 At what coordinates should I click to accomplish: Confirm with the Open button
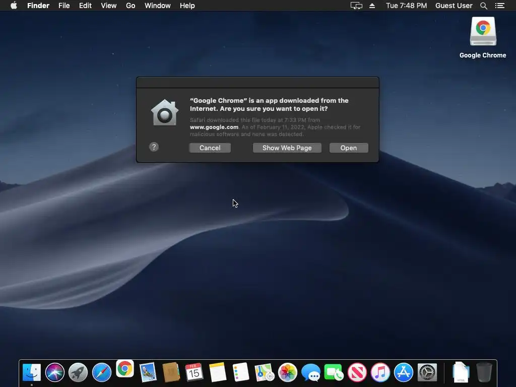click(349, 148)
